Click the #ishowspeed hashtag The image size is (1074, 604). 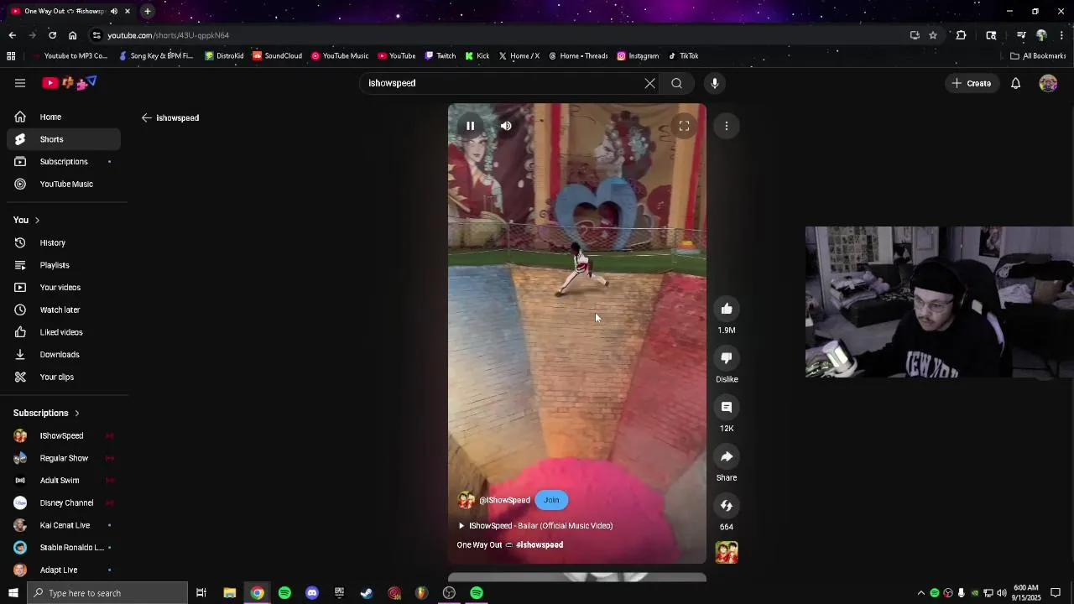point(540,545)
